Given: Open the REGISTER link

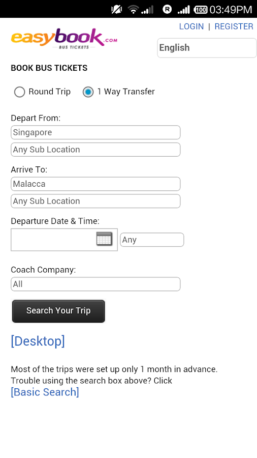Looking at the screenshot, I should click(x=234, y=26).
